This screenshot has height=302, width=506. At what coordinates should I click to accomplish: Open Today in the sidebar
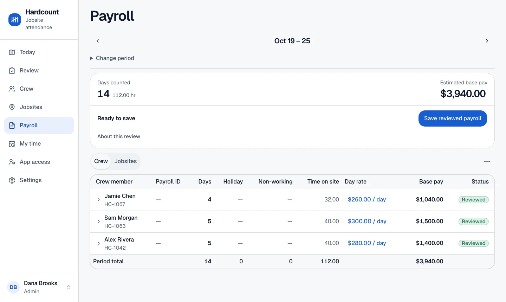tap(39, 52)
